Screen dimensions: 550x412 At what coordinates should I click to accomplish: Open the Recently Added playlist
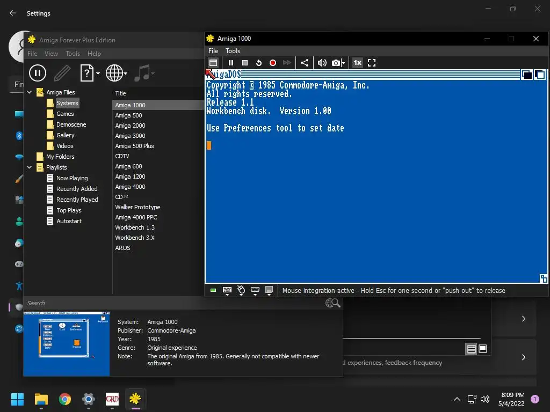point(77,189)
